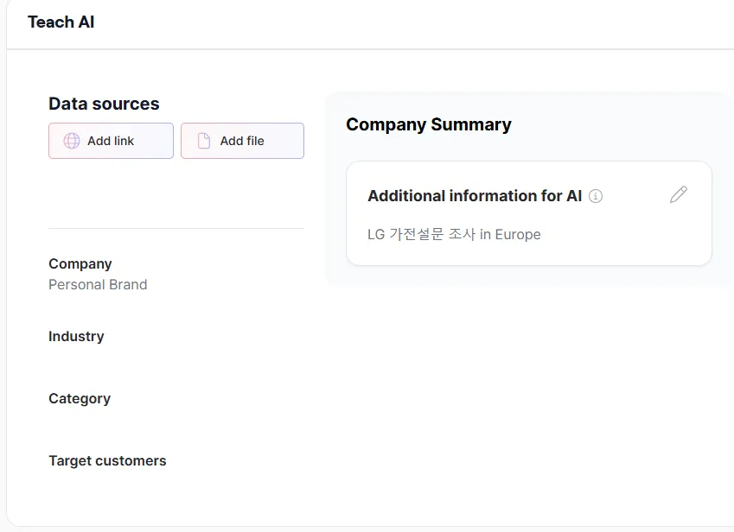The image size is (734, 532).
Task: Click the globe icon in Add link
Action: pyautogui.click(x=72, y=141)
